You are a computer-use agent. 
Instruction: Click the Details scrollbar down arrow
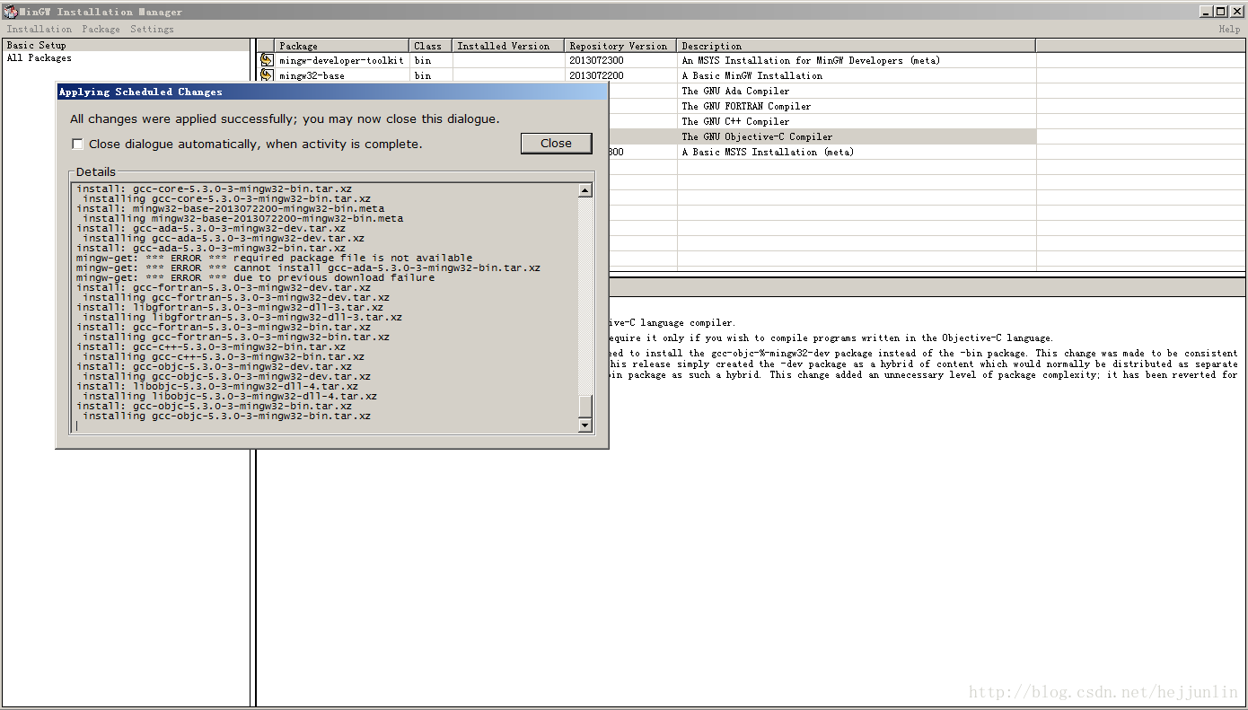pos(585,425)
